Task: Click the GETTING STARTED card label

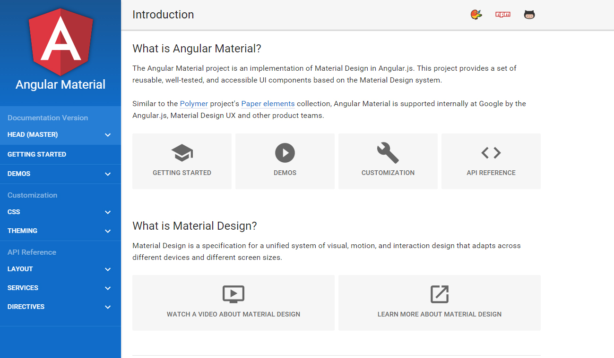Action: [x=182, y=173]
